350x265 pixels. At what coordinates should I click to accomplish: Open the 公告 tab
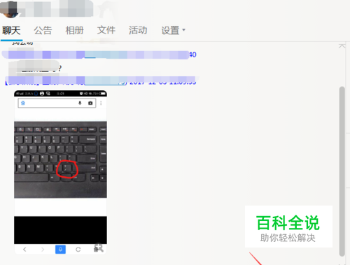tap(43, 31)
